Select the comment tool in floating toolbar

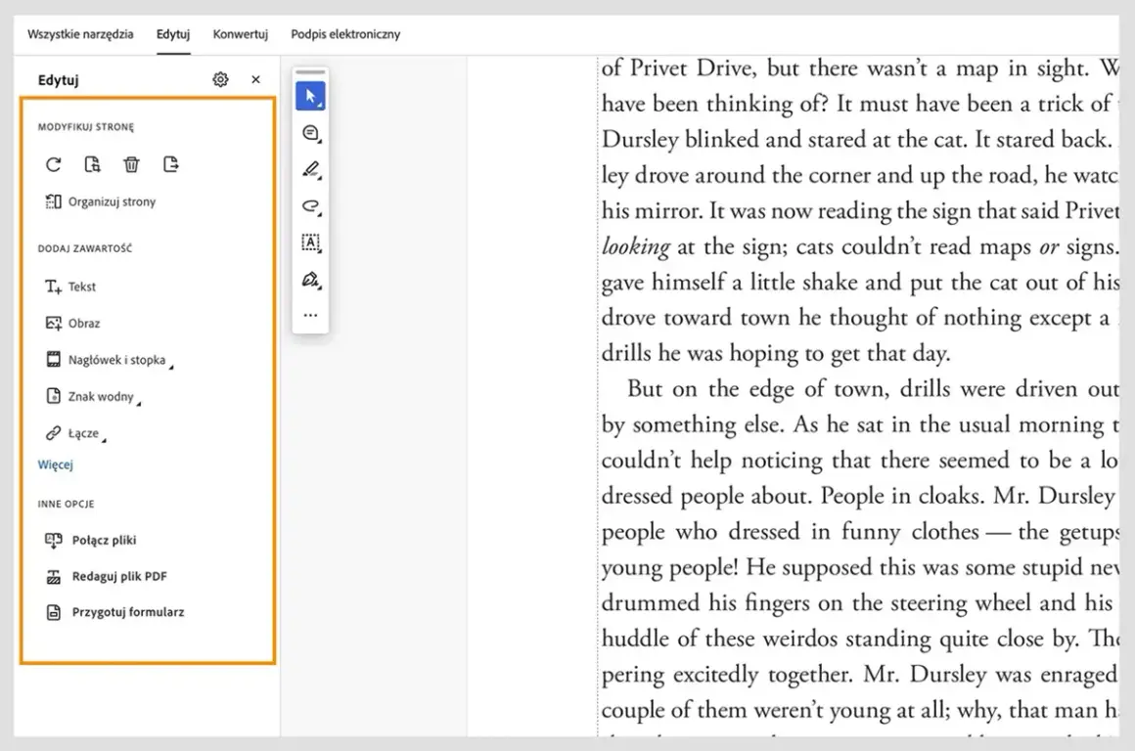click(x=310, y=133)
